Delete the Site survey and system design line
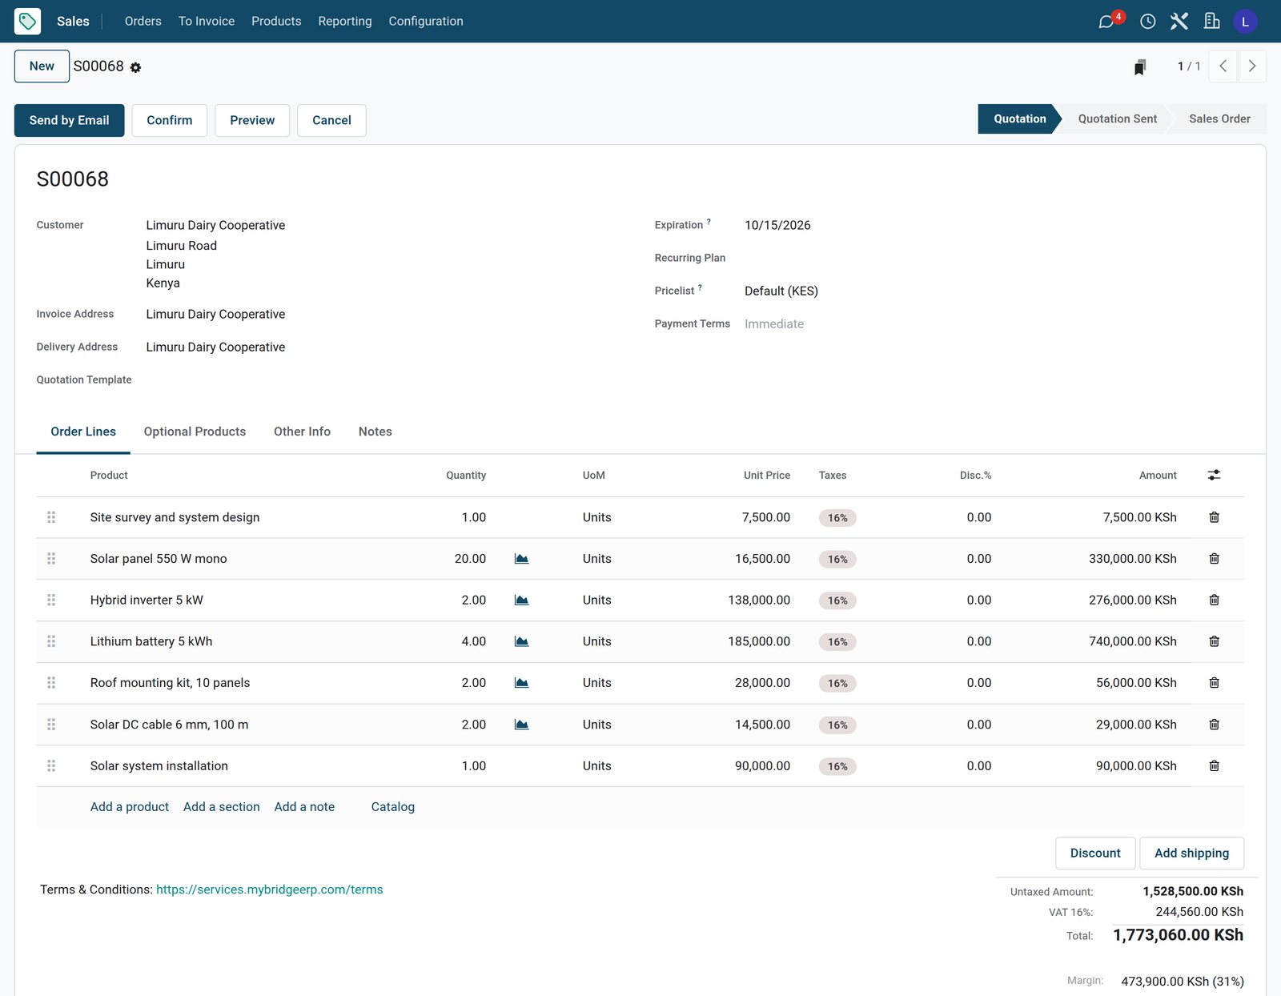The width and height of the screenshot is (1281, 996). 1214,517
